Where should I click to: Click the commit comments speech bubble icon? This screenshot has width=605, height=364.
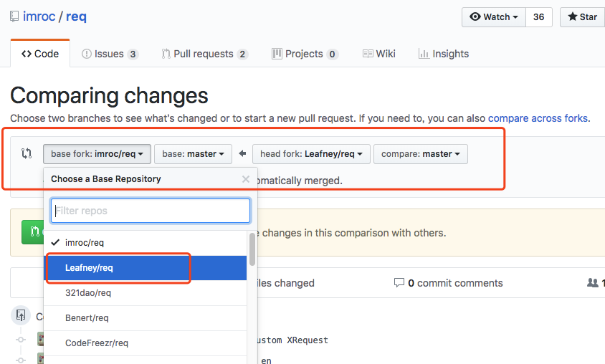(x=399, y=283)
